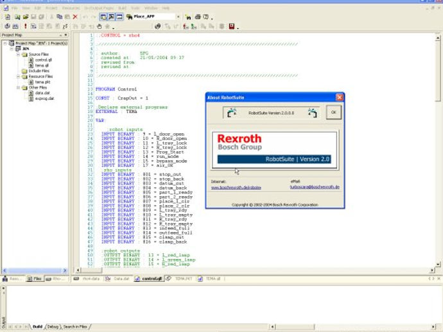This screenshot has width=443, height=332.
Task: Select exprog.dat in the project tree
Action: [45, 99]
